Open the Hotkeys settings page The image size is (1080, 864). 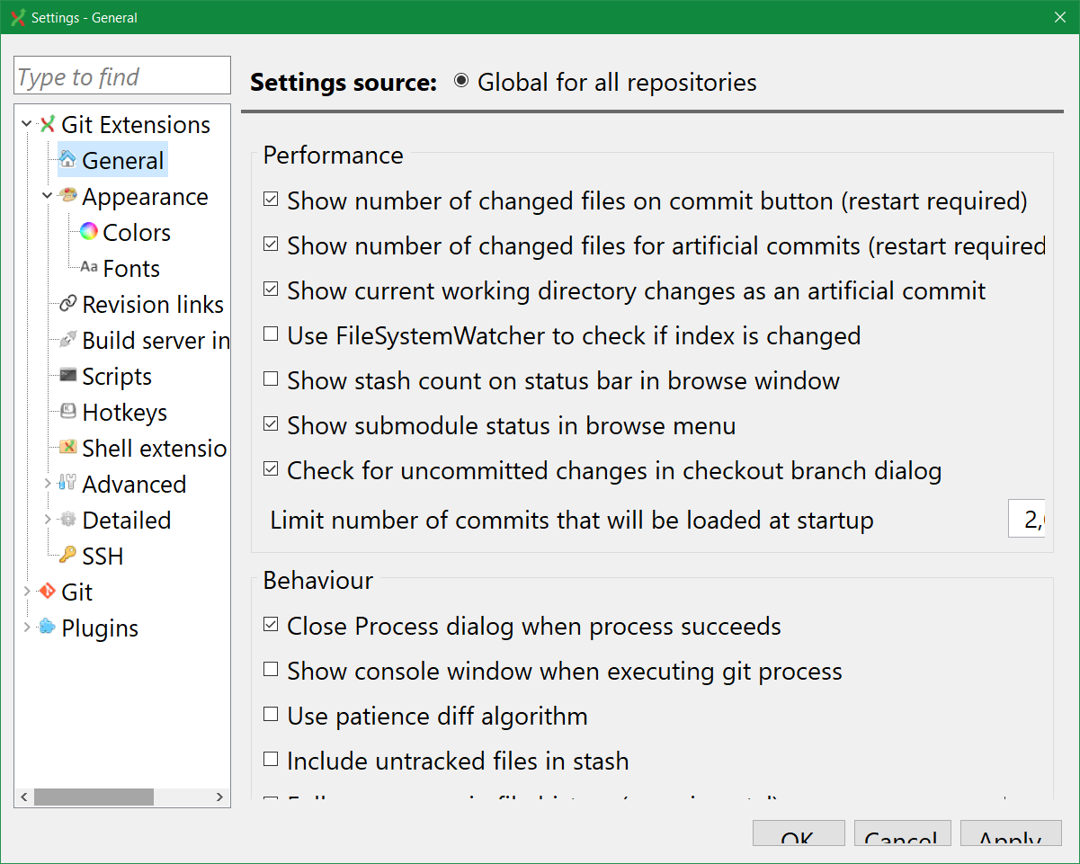(125, 413)
